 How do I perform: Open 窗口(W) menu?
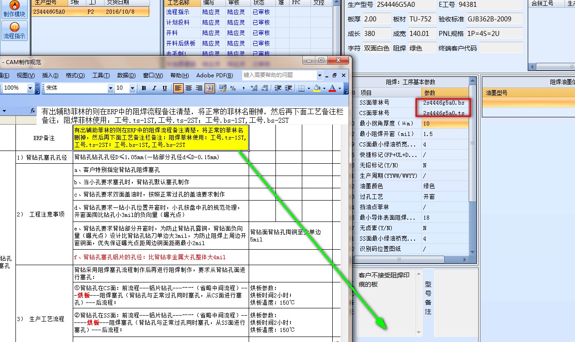pos(153,75)
